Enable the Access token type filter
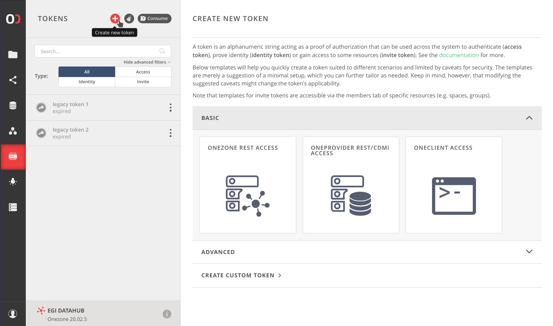The width and height of the screenshot is (553, 326). [143, 72]
